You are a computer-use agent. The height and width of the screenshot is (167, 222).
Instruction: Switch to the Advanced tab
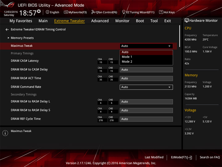[100, 21]
